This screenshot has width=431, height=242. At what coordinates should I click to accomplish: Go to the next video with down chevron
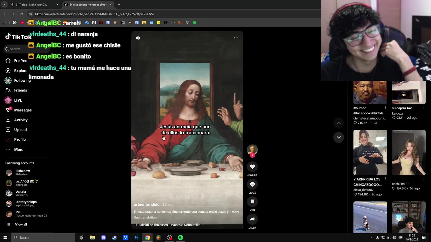click(339, 137)
